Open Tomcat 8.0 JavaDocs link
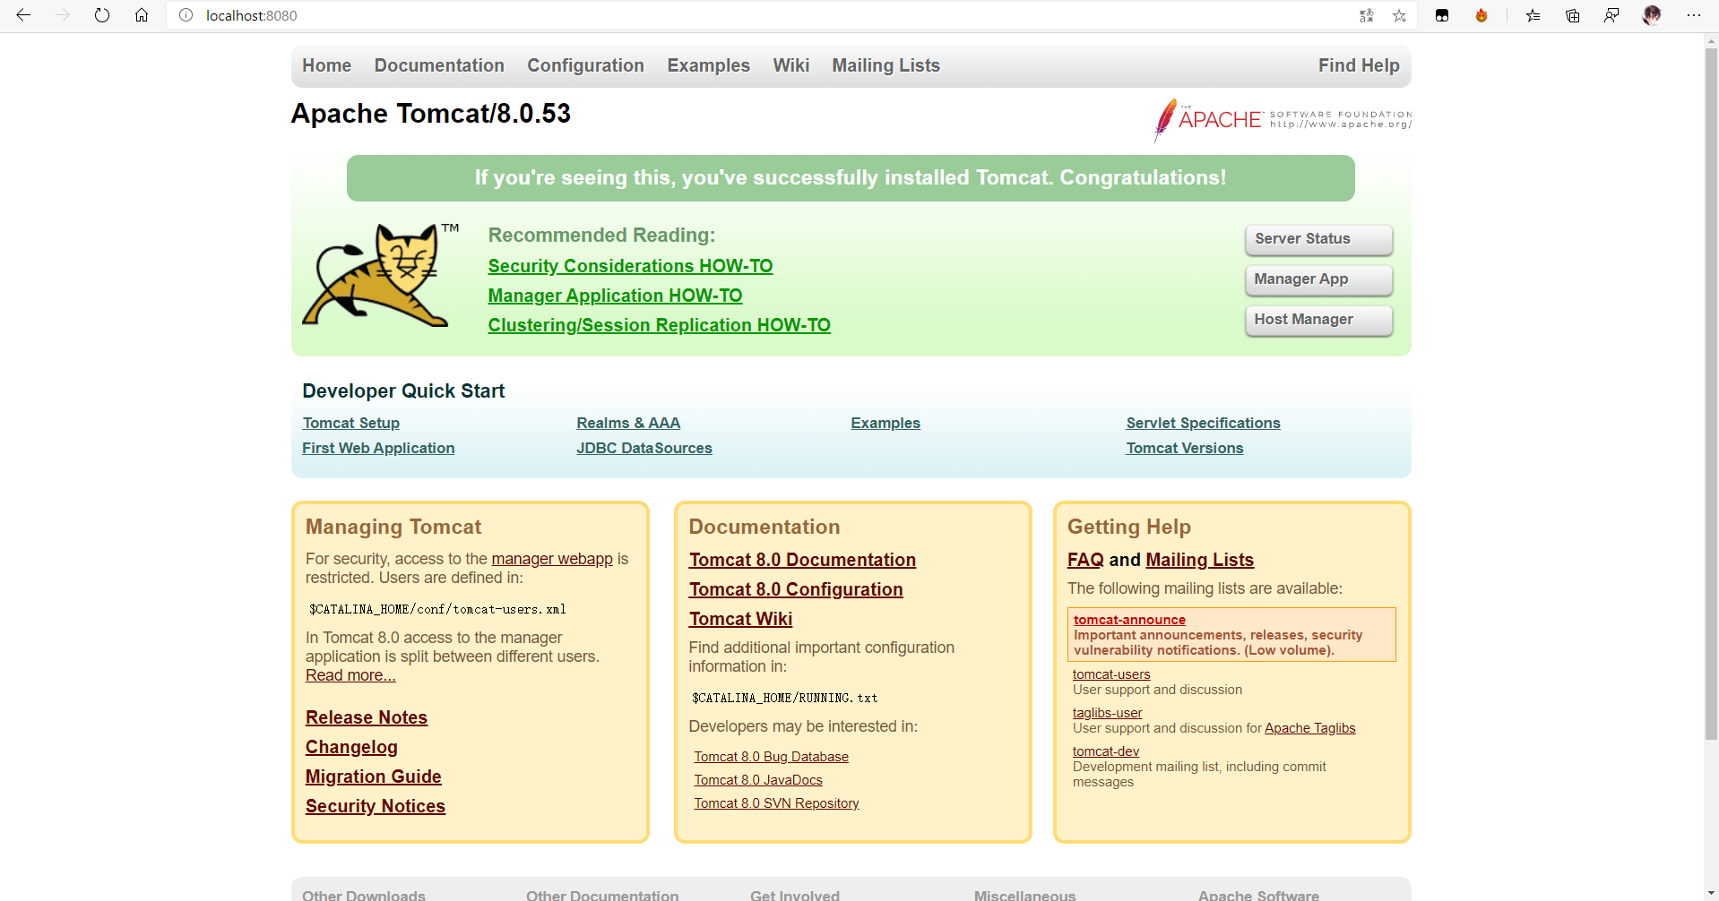1719x901 pixels. tap(758, 780)
